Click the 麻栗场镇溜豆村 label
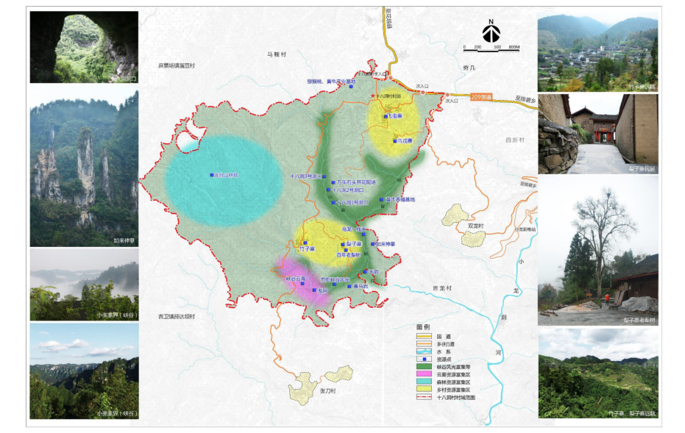 177,65
